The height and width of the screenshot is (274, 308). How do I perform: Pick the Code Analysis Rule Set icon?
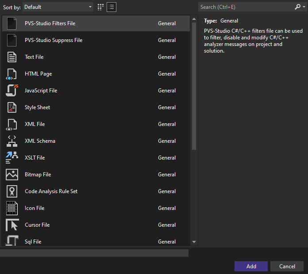[12, 191]
